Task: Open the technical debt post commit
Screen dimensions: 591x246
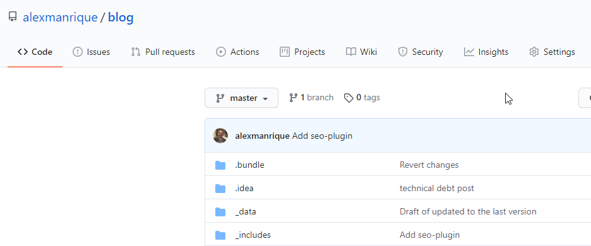Action: pos(437,189)
